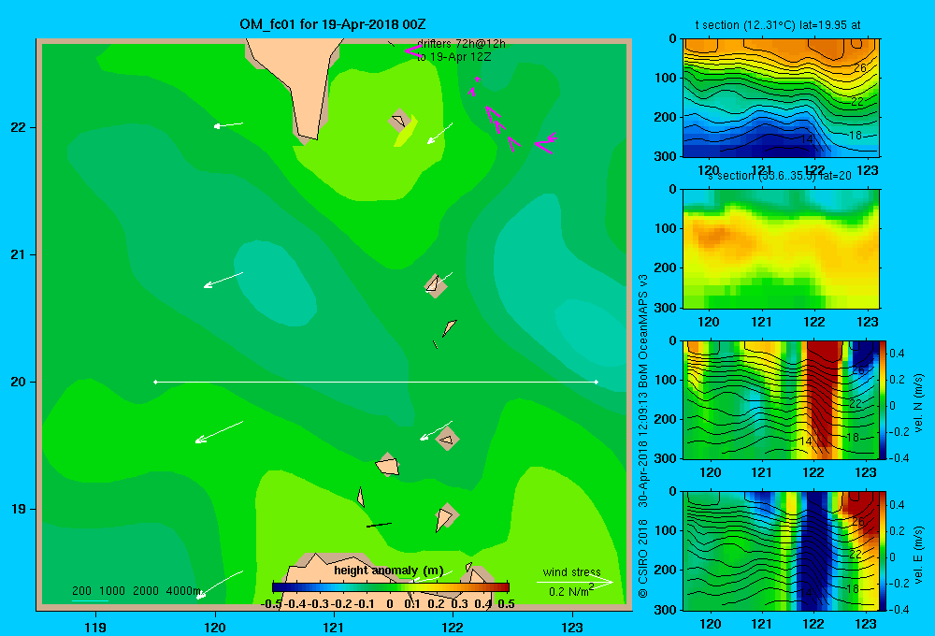Open the eastward velocity section plot
The image size is (935, 636).
point(781,551)
